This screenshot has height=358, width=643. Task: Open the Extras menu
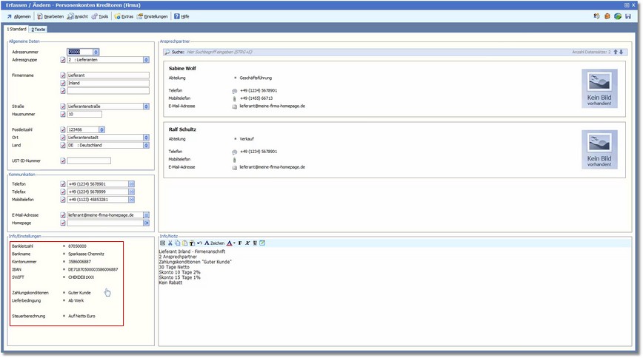(123, 16)
